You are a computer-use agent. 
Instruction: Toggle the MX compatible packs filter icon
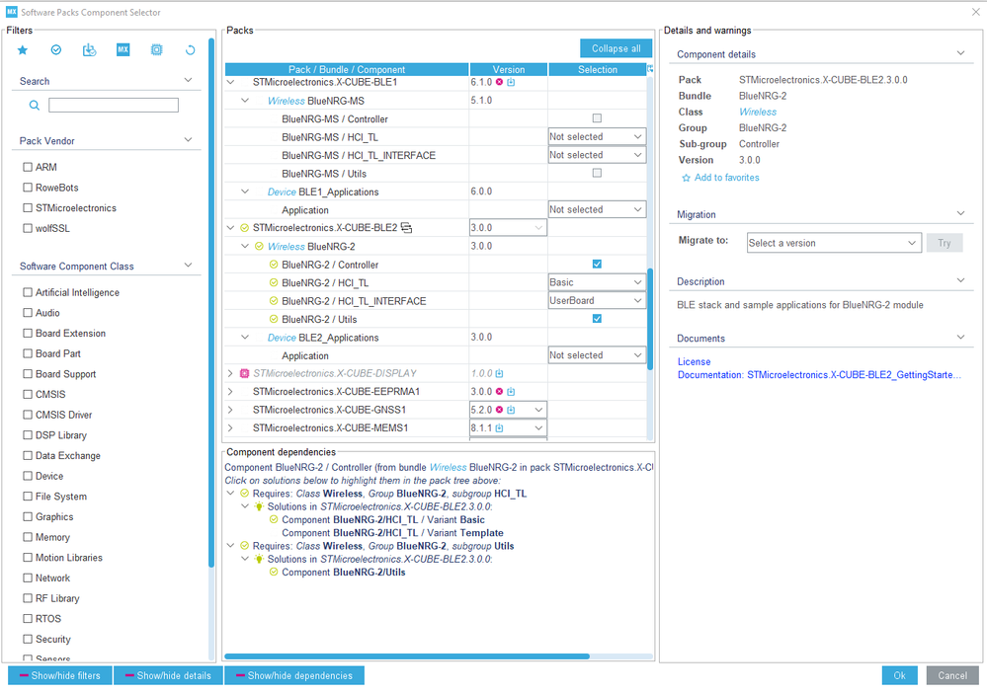[123, 49]
